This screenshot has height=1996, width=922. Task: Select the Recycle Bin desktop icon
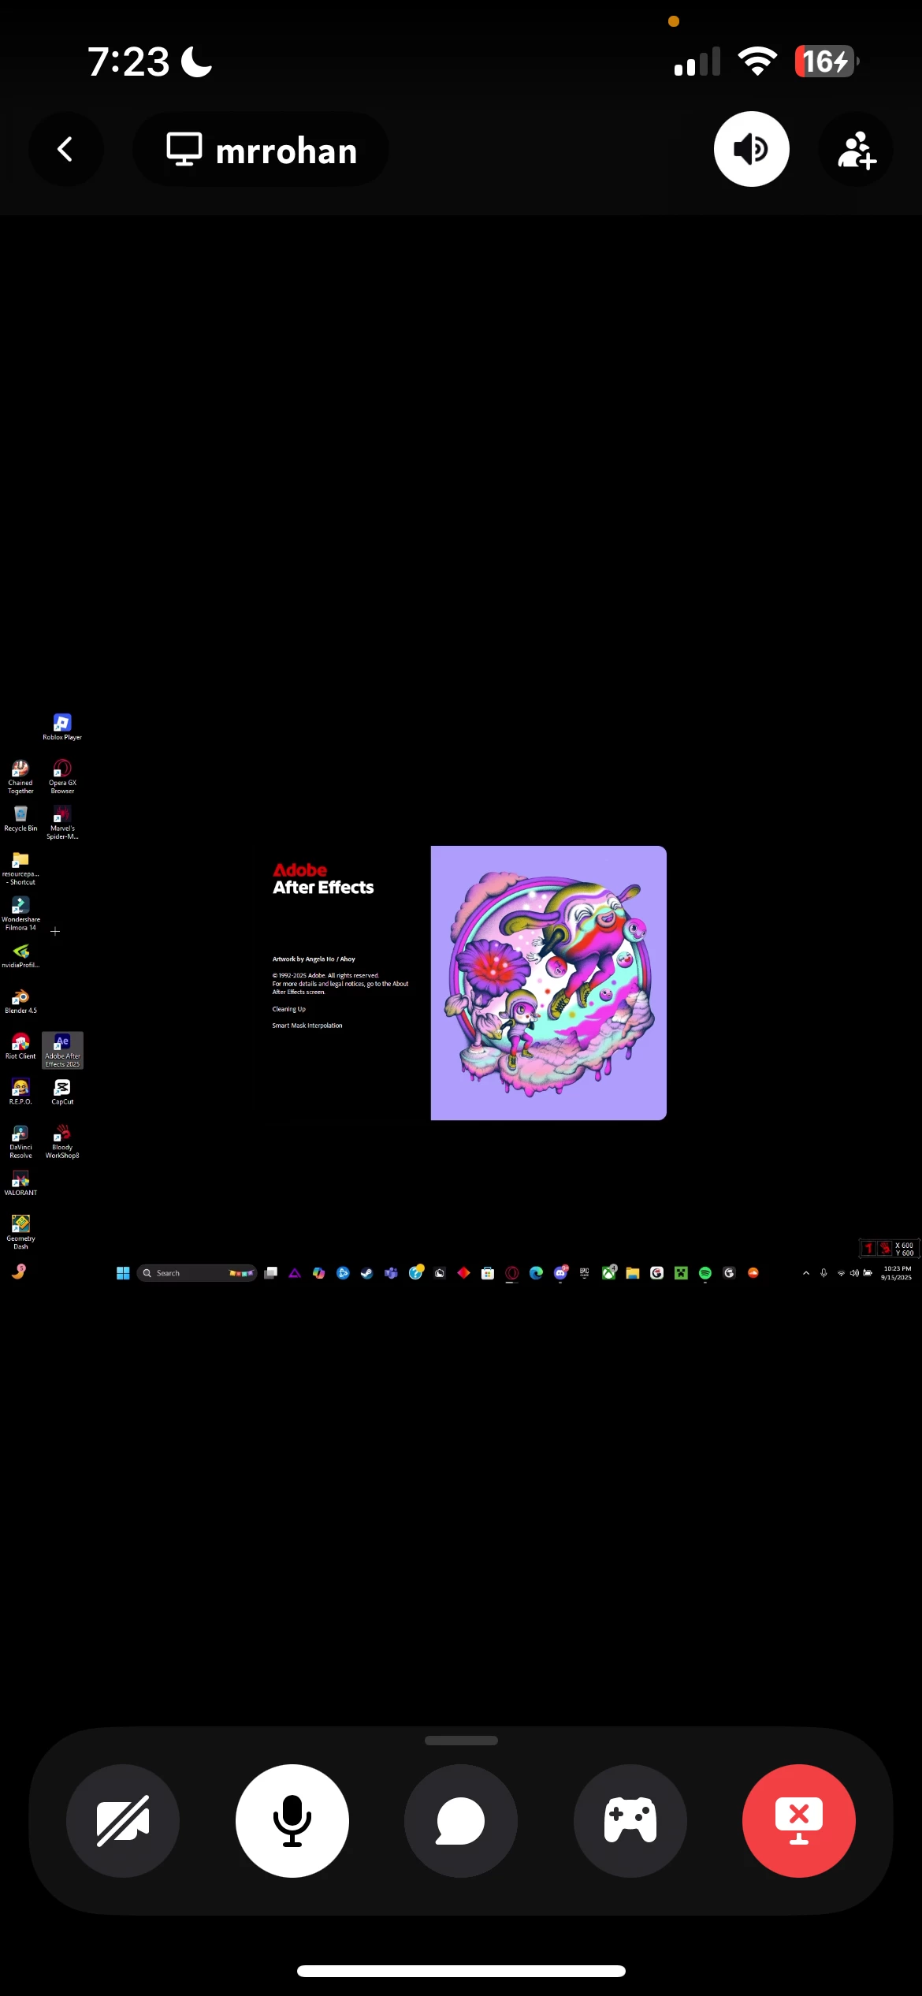coord(20,818)
